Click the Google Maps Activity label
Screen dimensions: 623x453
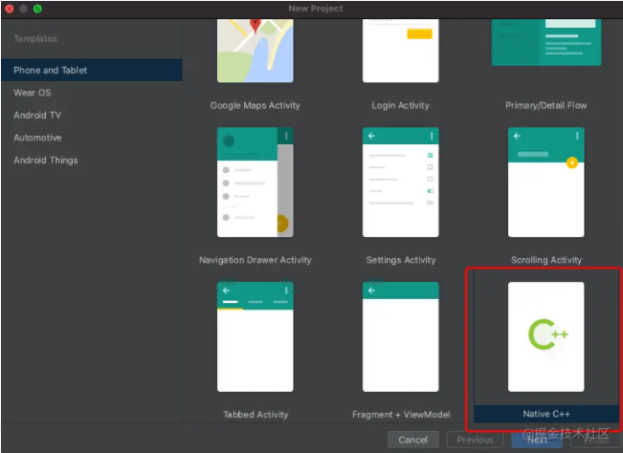pyautogui.click(x=256, y=105)
